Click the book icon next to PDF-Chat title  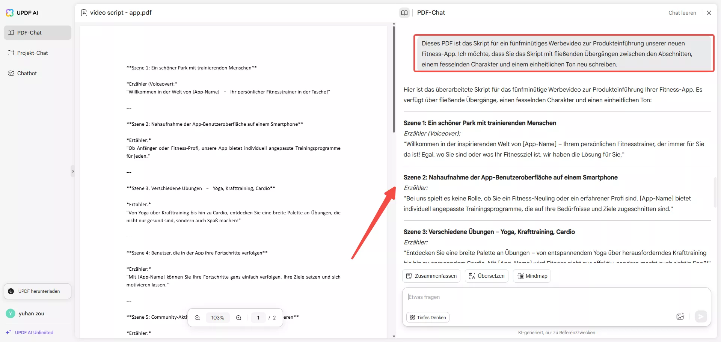[404, 12]
